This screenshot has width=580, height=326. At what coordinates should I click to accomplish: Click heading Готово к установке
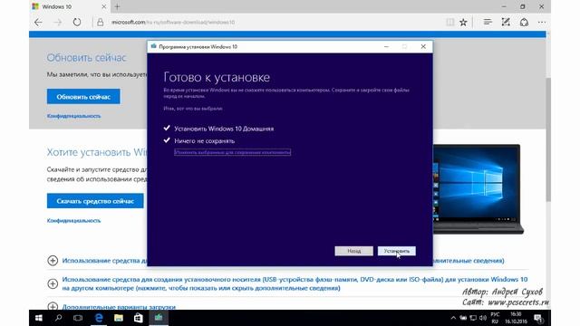(217, 77)
